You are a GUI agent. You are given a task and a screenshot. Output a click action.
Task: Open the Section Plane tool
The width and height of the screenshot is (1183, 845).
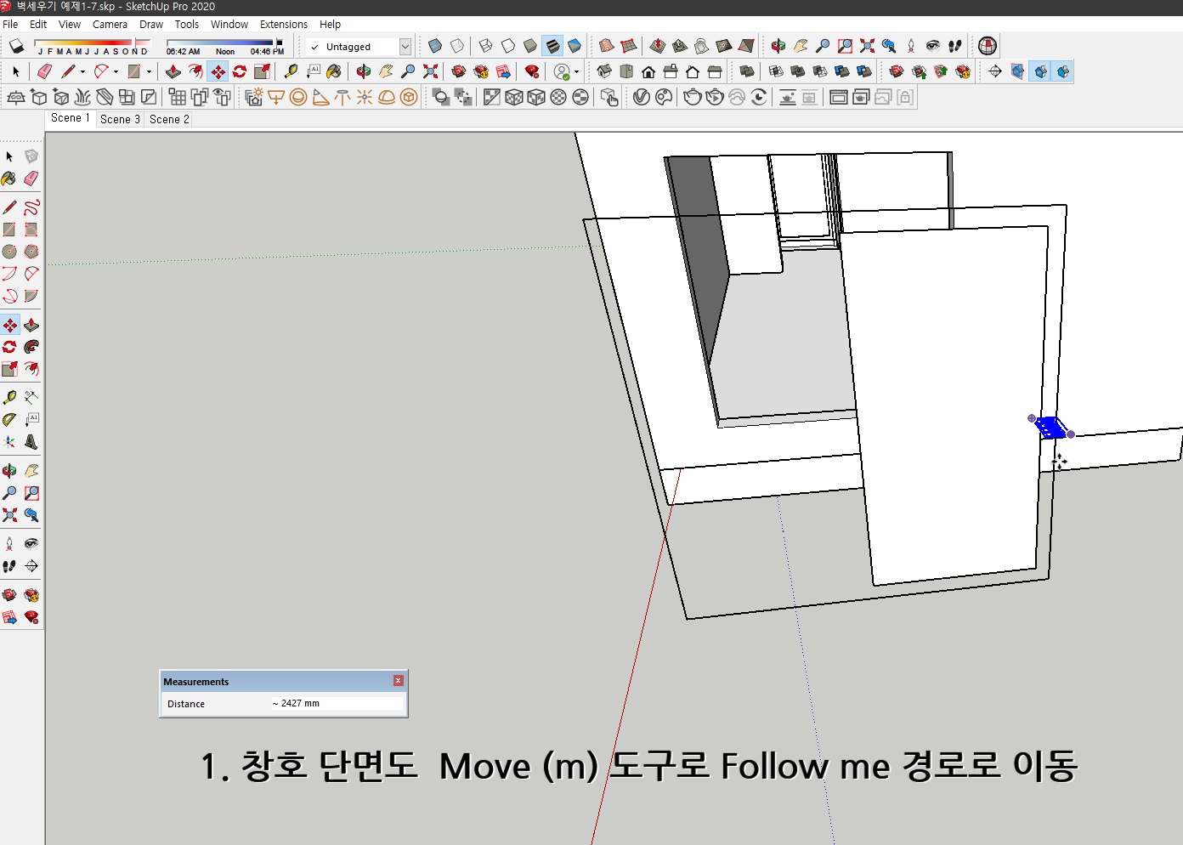pyautogui.click(x=1017, y=71)
